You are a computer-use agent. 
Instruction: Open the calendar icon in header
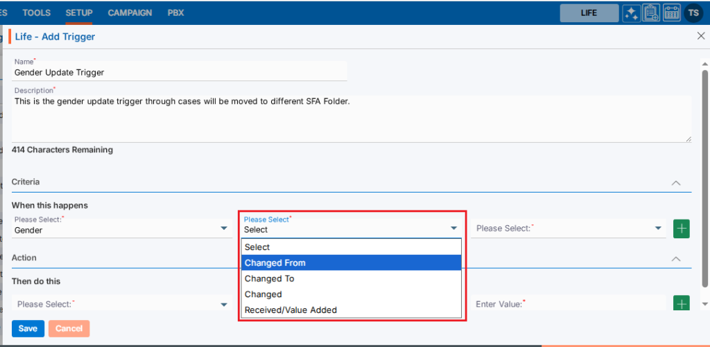click(671, 13)
